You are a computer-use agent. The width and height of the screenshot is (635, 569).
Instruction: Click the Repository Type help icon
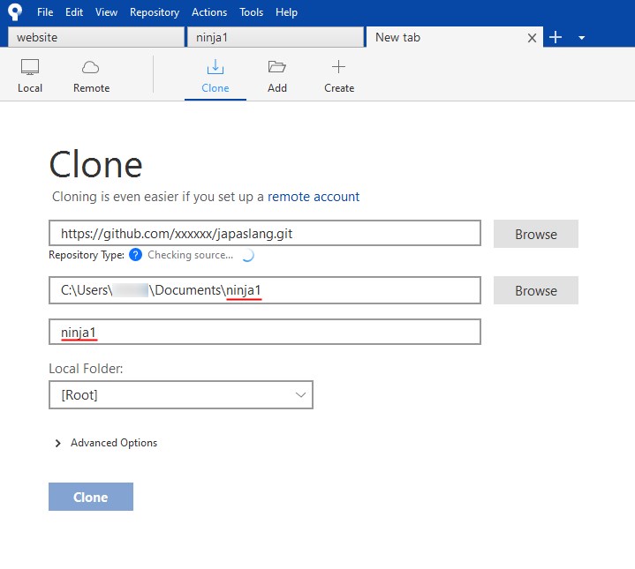coord(135,255)
